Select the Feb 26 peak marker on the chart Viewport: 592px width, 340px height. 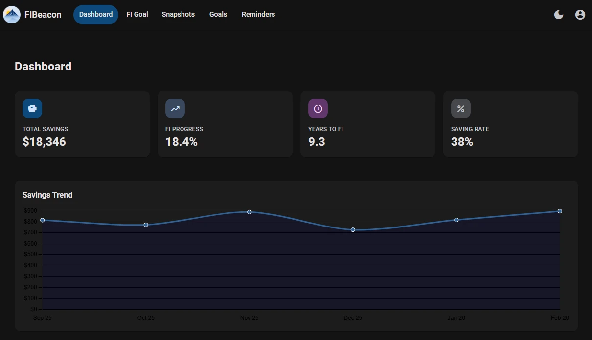560,211
